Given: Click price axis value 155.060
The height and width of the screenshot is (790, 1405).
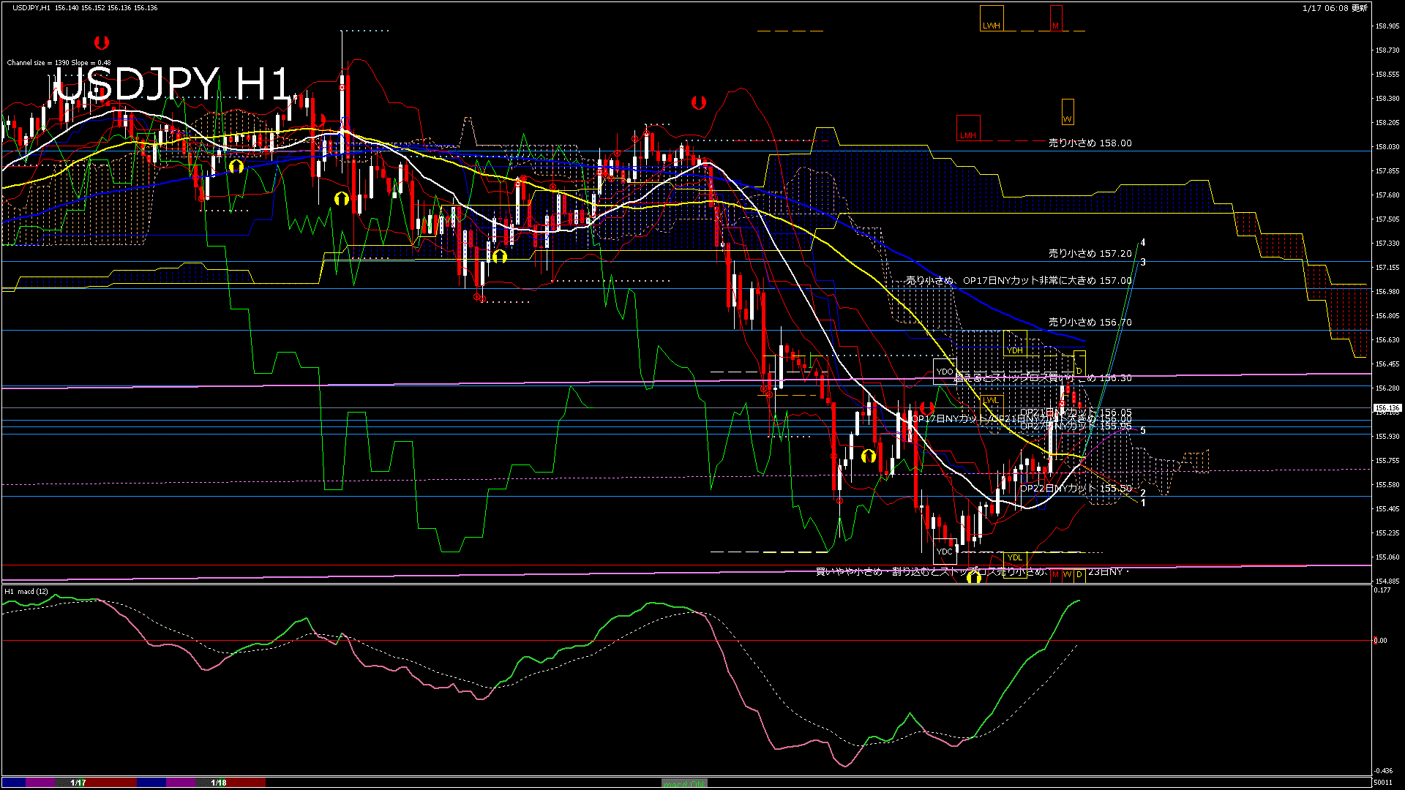Looking at the screenshot, I should click(x=1387, y=557).
